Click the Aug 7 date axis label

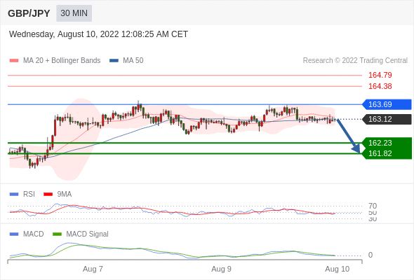pyautogui.click(x=93, y=269)
